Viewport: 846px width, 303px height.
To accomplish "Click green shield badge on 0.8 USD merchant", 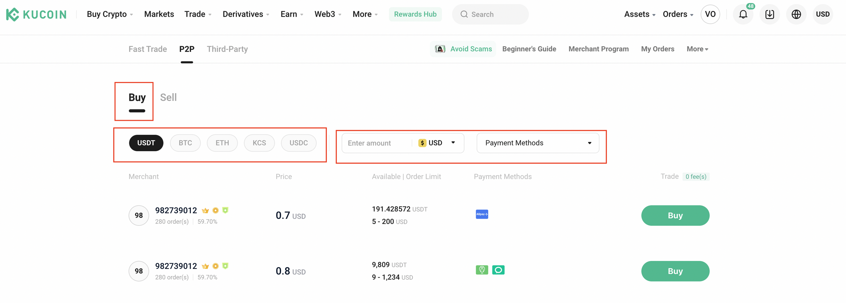I will (225, 266).
